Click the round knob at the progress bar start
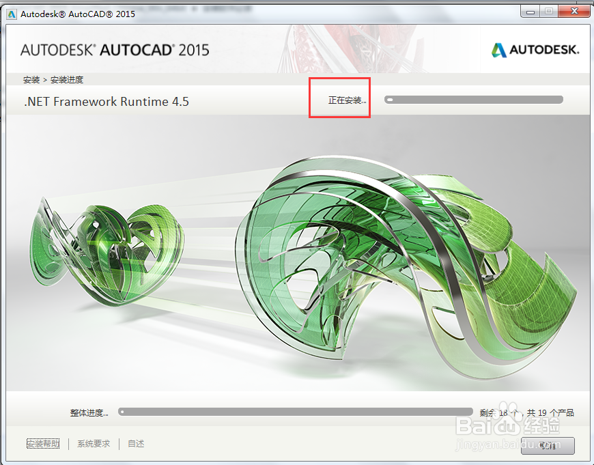 [124, 412]
